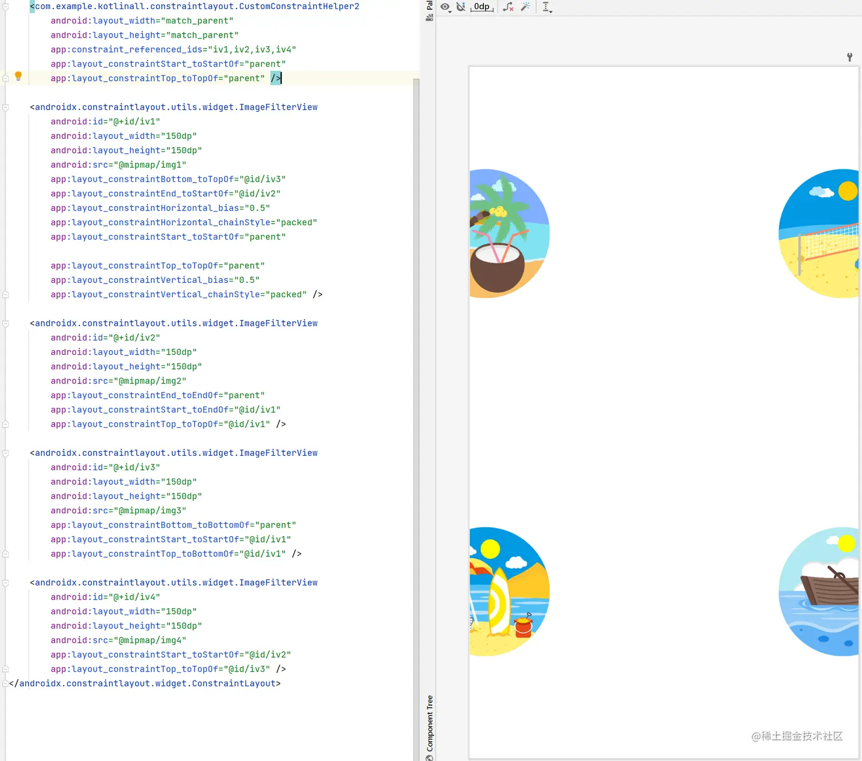This screenshot has height=761, width=862.
Task: Click android:src="@mipmap/img1" line
Action: pyautogui.click(x=119, y=165)
